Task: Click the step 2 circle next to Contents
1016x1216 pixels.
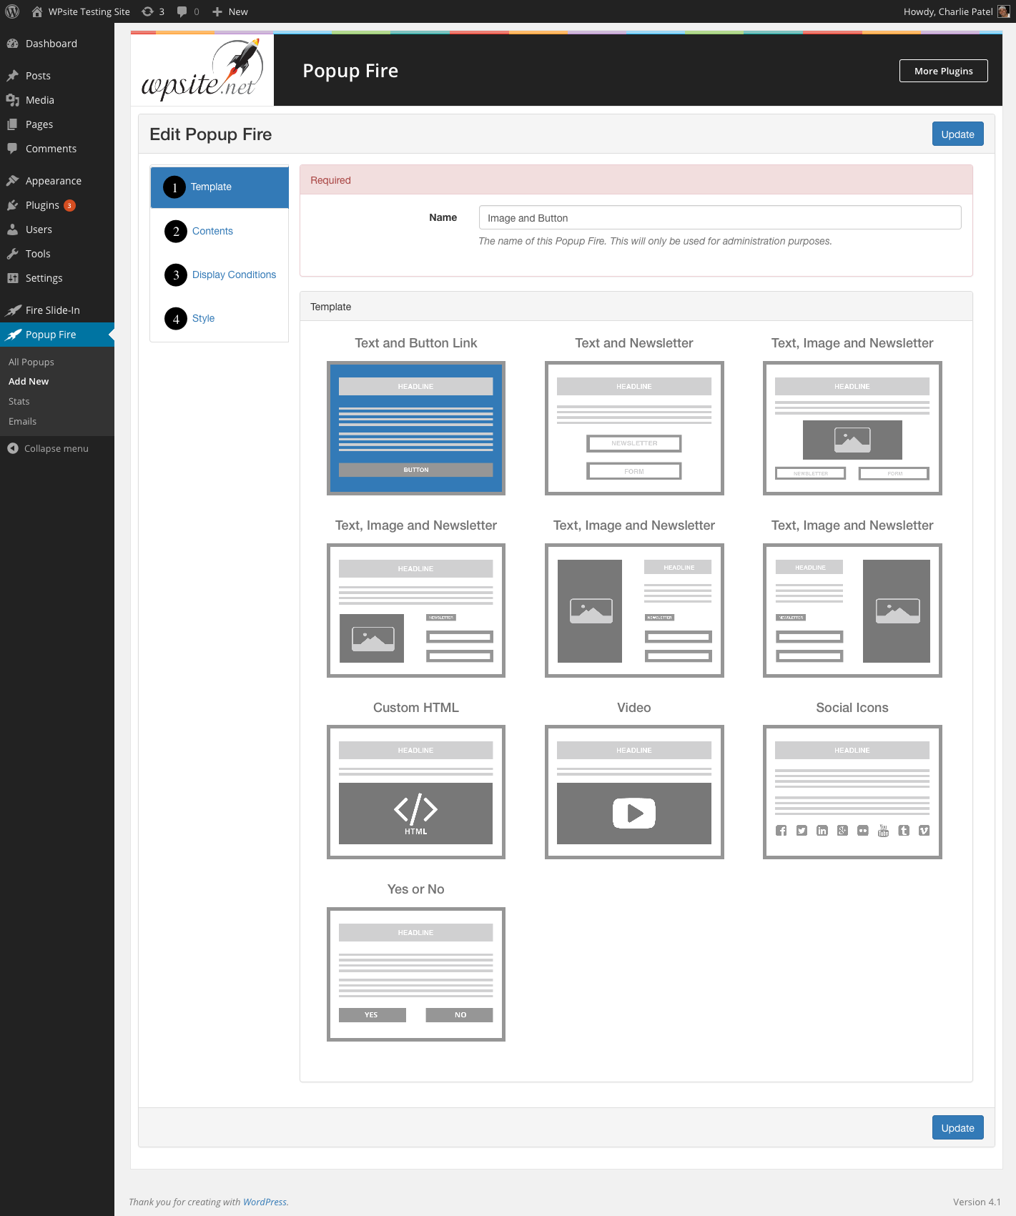Action: pos(176,231)
